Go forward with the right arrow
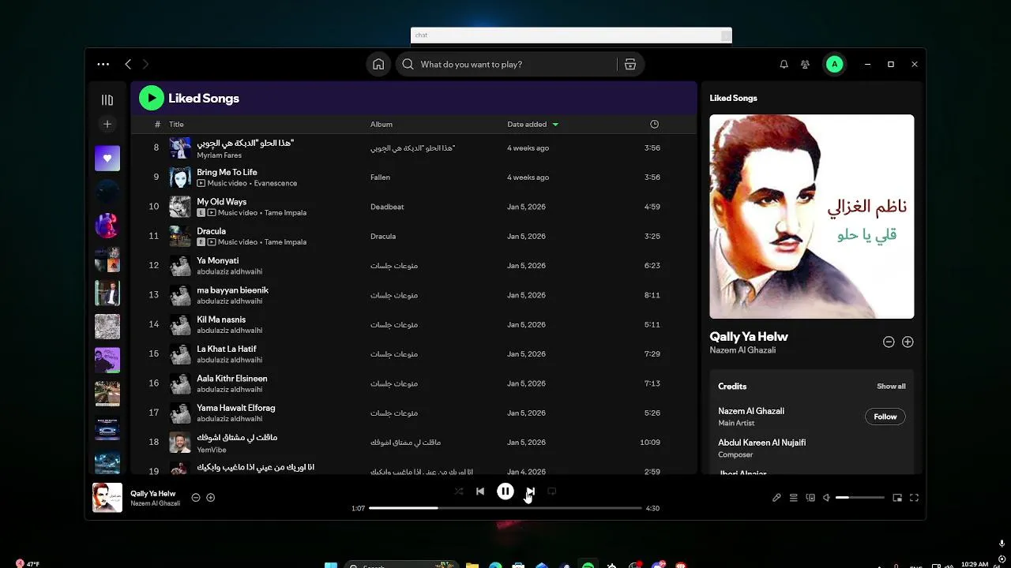This screenshot has width=1011, height=568. 145,64
